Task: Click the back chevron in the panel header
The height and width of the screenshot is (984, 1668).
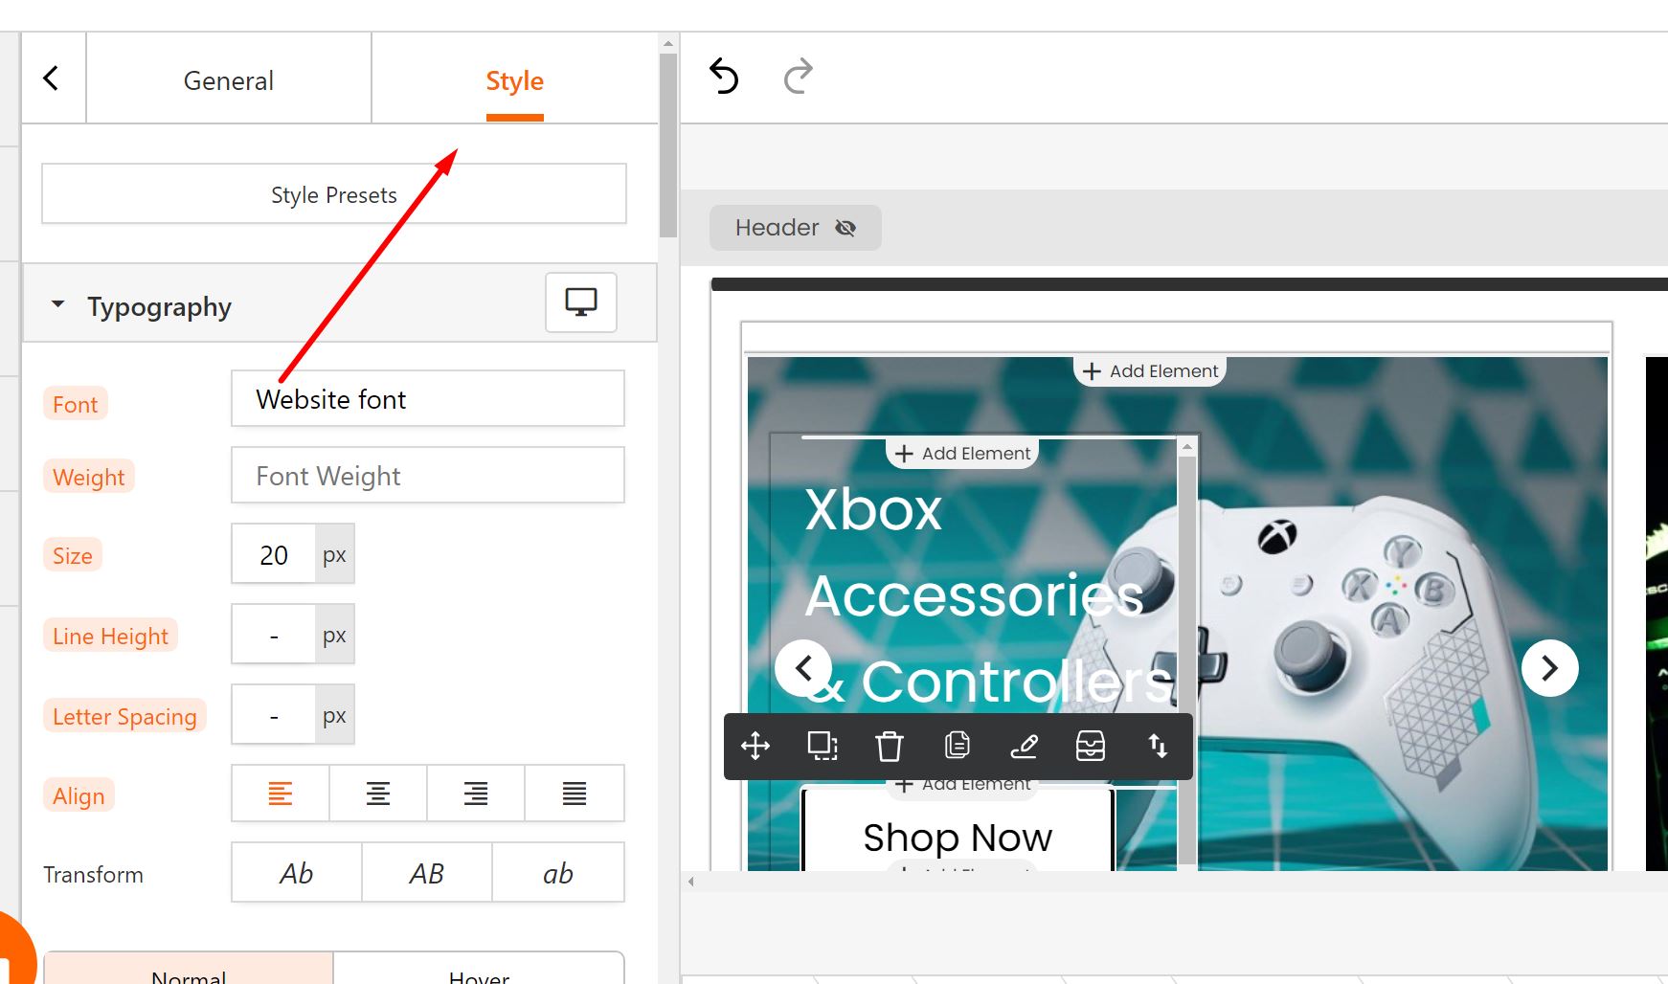Action: coord(52,78)
